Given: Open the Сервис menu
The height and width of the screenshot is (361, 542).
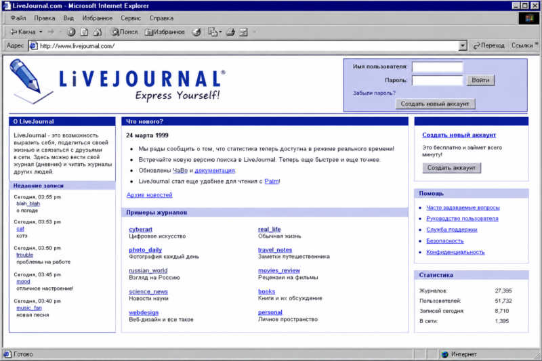Looking at the screenshot, I should (131, 18).
